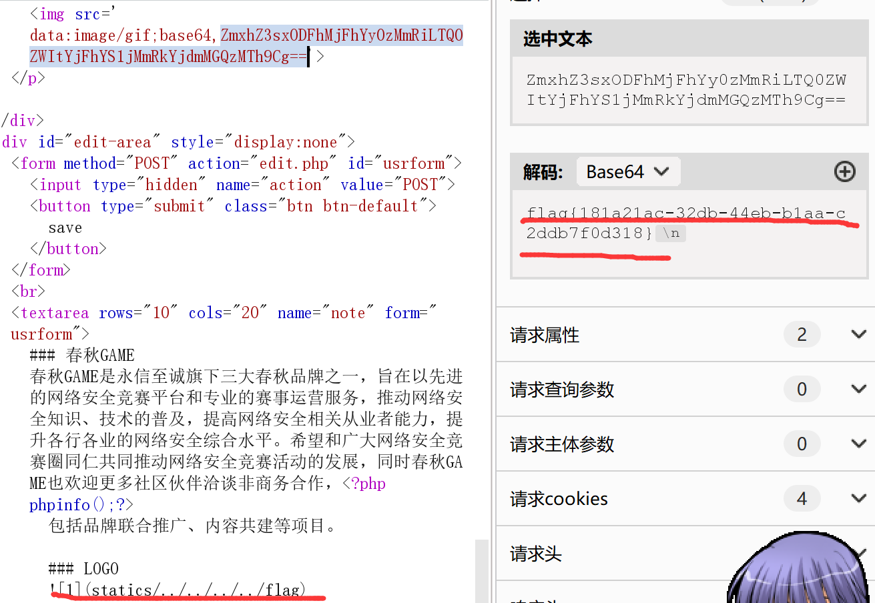Click the ### LOGO heading line
The height and width of the screenshot is (603, 875).
point(83,569)
